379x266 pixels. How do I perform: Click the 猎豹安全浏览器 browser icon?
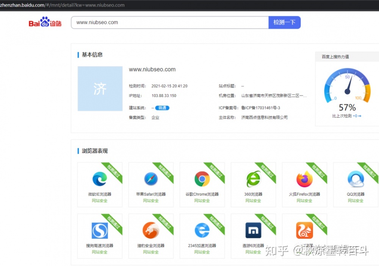coord(151,230)
